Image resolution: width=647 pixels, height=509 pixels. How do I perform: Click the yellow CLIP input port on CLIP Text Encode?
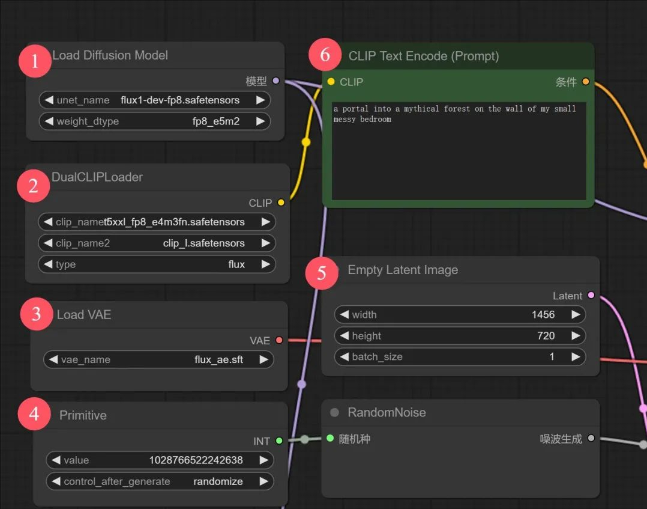331,82
